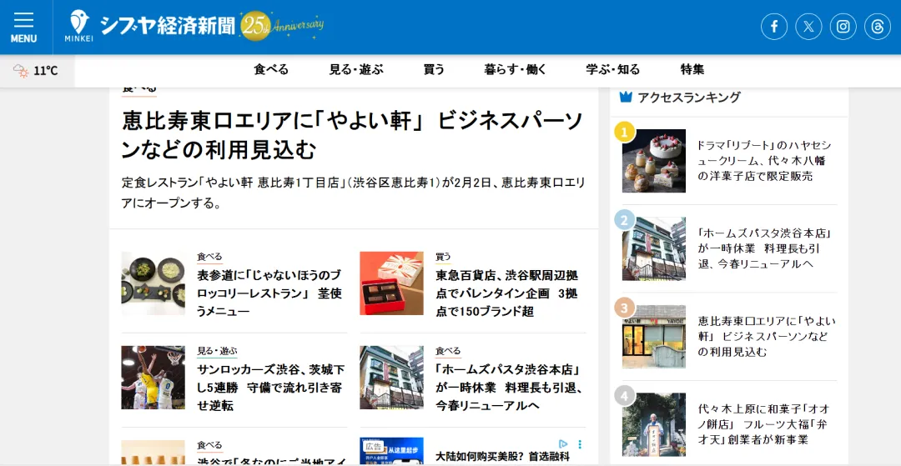Click the main-list restaurant building thumbnail
The width and height of the screenshot is (901, 466).
click(391, 377)
